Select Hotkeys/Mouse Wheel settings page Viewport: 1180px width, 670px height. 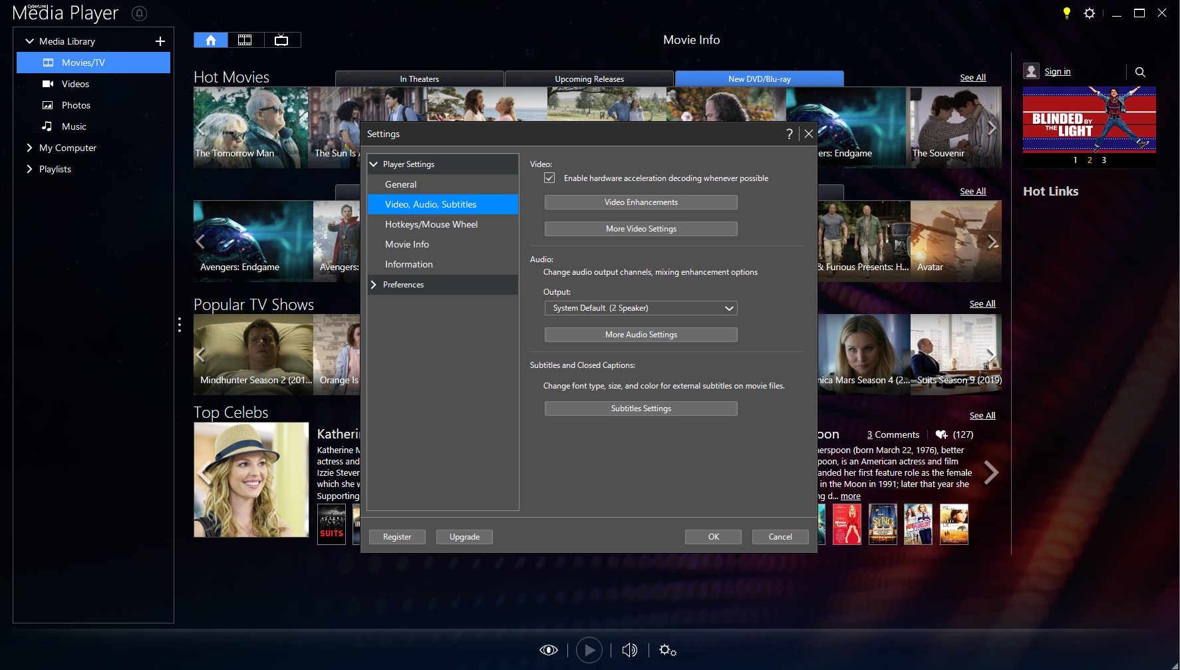point(442,224)
